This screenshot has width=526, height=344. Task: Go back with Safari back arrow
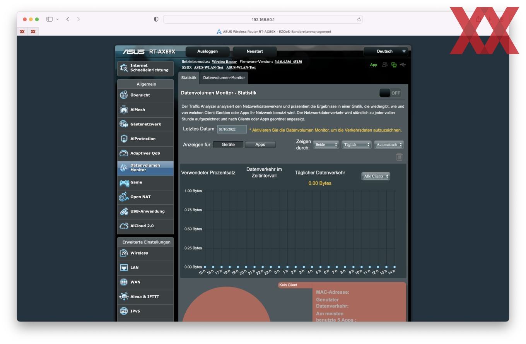pyautogui.click(x=68, y=19)
